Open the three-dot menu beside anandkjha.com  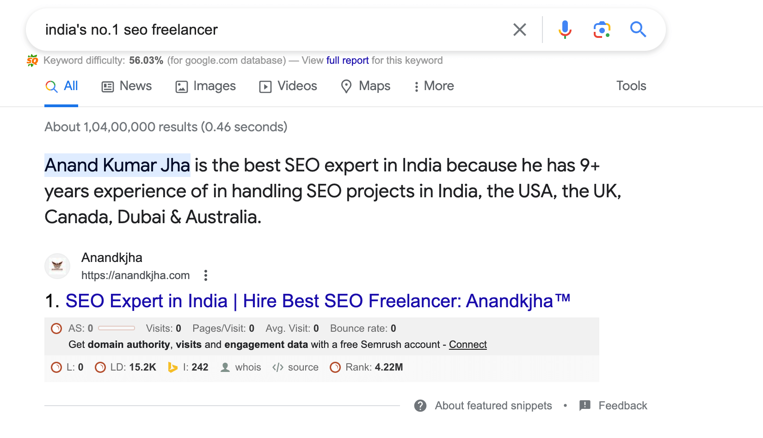coord(206,275)
